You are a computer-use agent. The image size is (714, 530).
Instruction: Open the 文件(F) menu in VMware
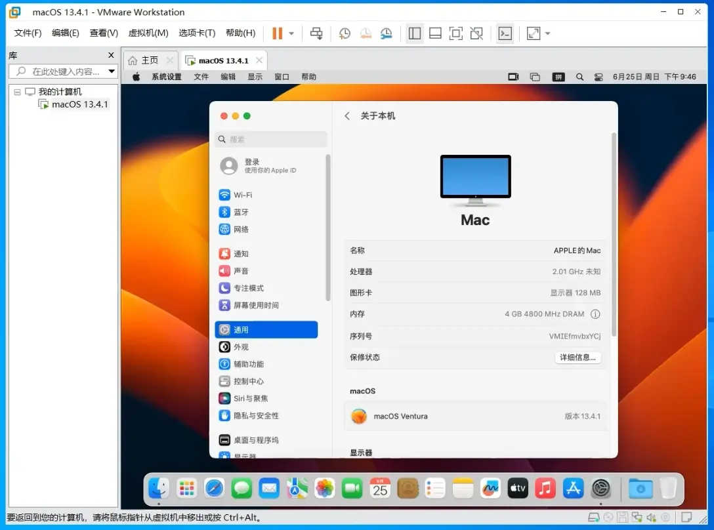pyautogui.click(x=28, y=33)
